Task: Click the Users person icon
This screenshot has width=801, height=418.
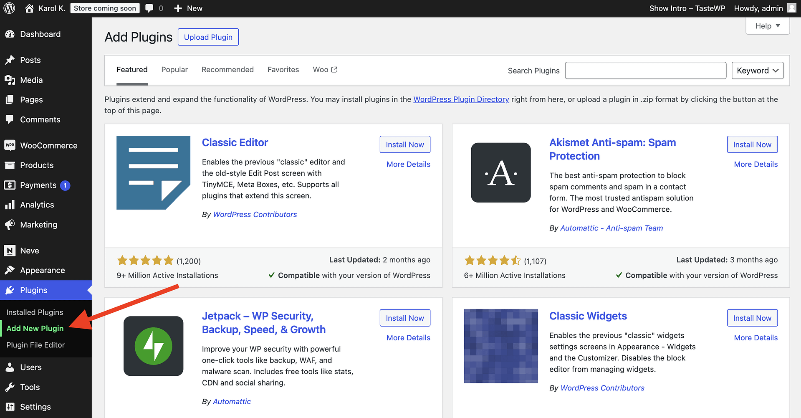Action: click(x=10, y=367)
